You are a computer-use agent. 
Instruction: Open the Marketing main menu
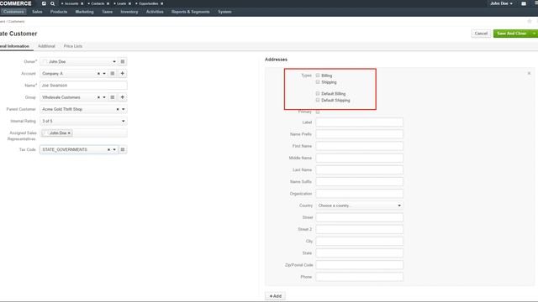[x=84, y=12]
